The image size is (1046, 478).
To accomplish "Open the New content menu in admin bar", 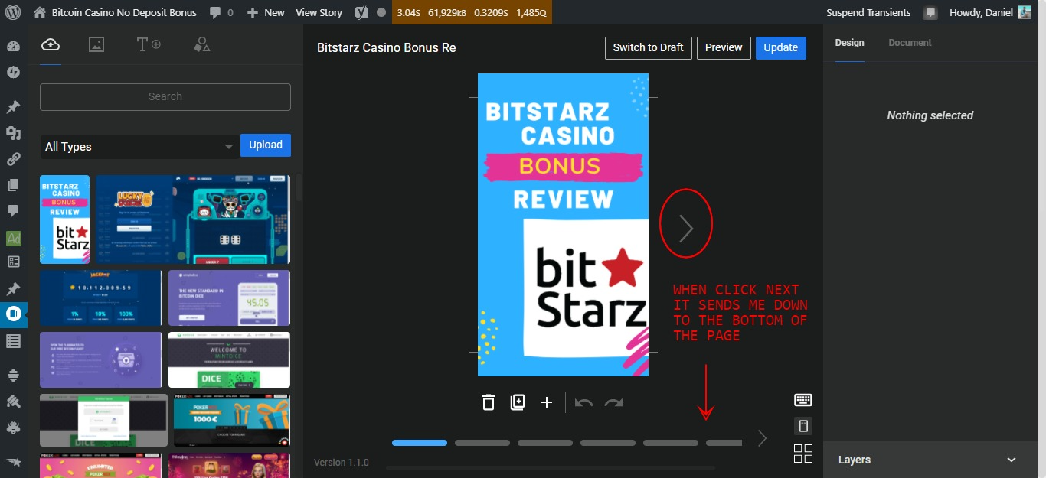I will (x=266, y=12).
